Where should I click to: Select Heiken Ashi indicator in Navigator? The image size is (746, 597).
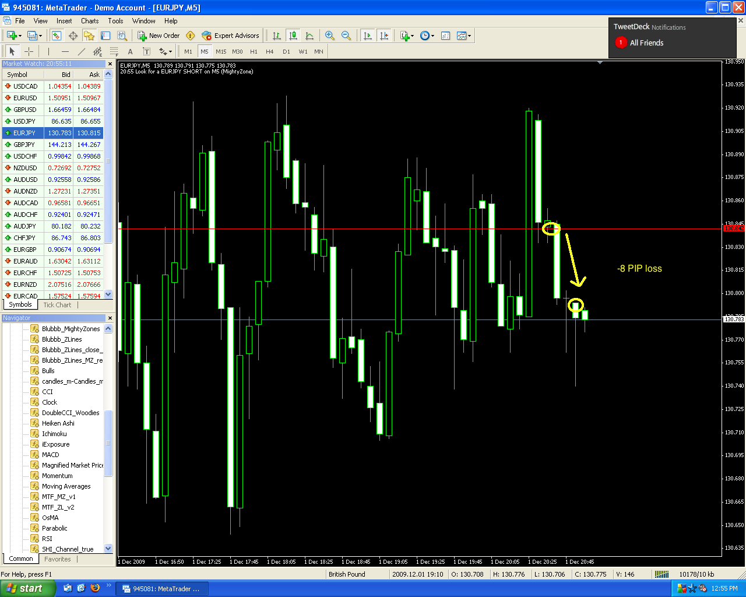(x=58, y=423)
